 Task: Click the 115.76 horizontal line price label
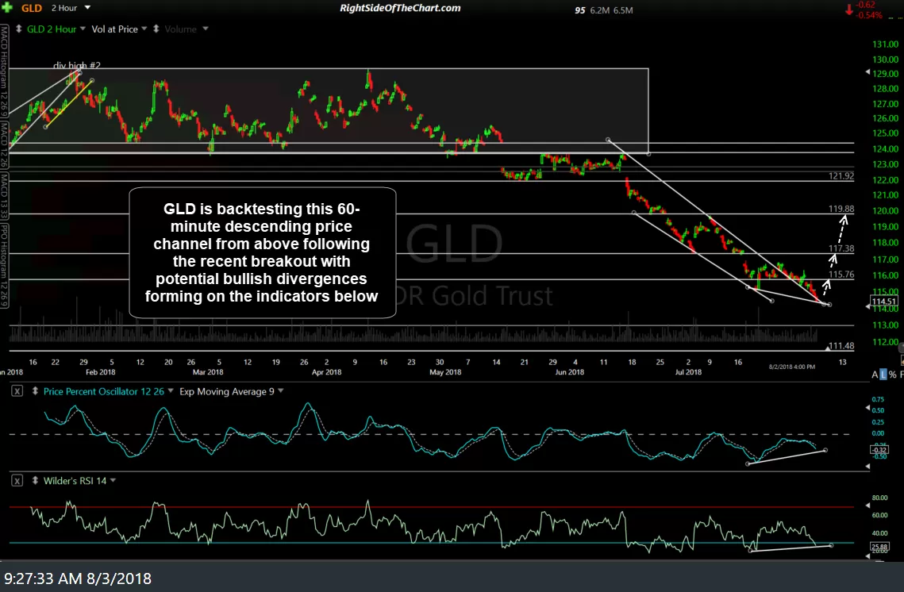[x=841, y=275]
